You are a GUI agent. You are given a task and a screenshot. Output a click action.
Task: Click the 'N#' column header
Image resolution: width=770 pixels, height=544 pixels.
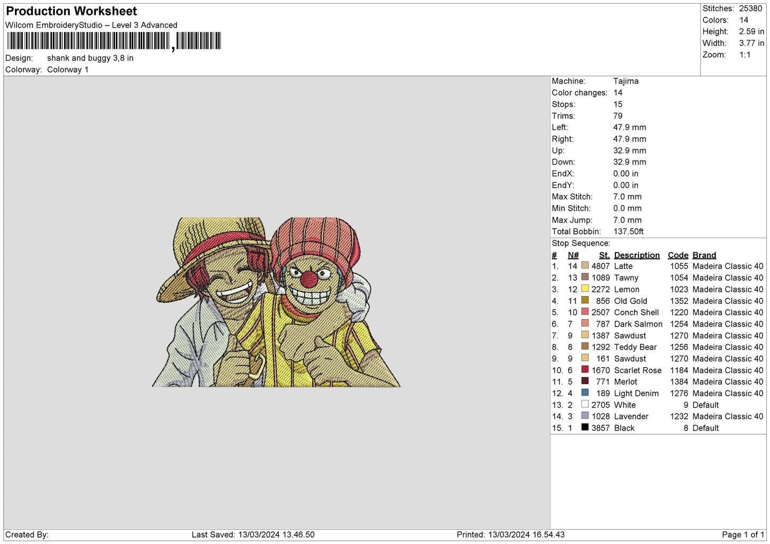click(573, 255)
